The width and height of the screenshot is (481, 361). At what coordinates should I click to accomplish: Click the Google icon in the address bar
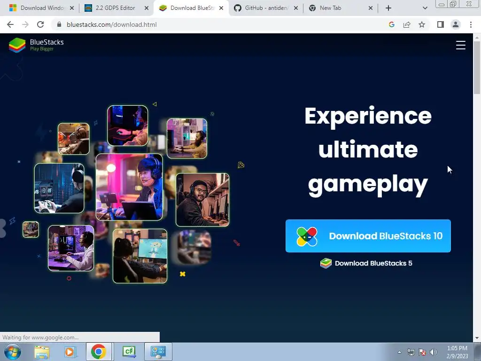pos(391,24)
